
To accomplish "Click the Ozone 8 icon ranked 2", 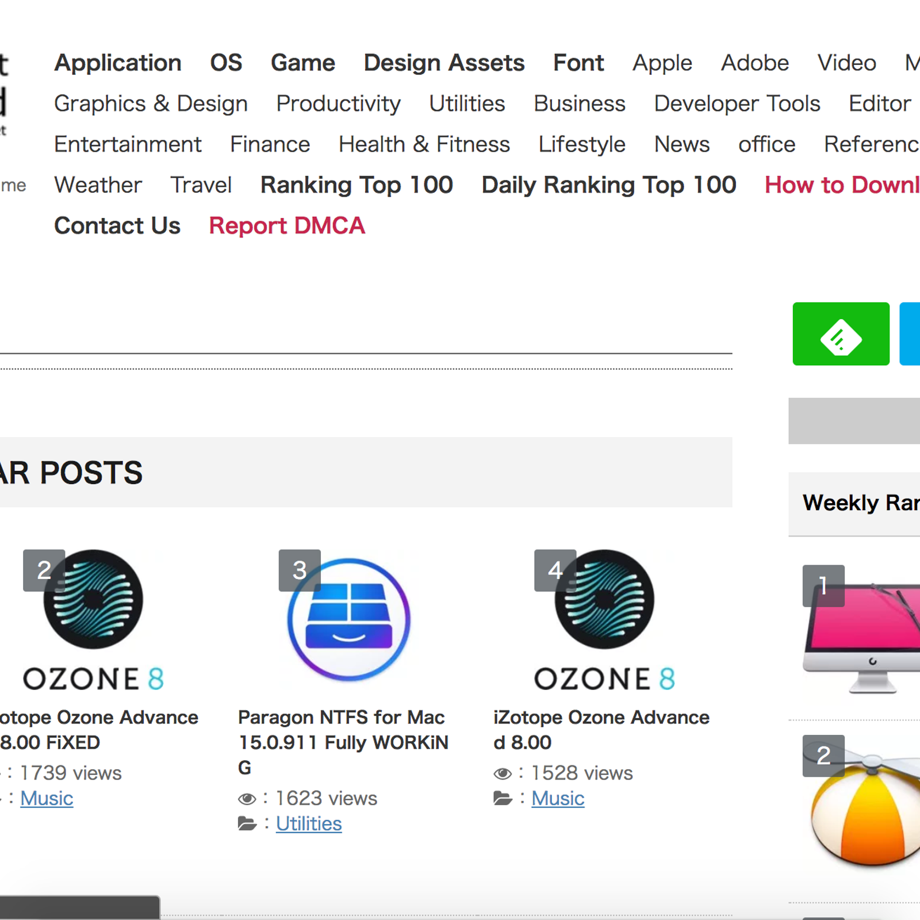I will [x=93, y=621].
